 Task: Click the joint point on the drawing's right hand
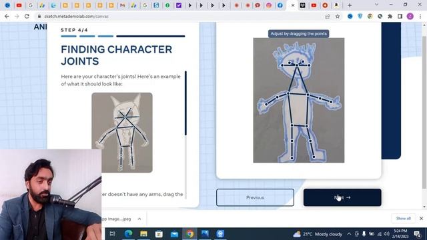point(331,102)
